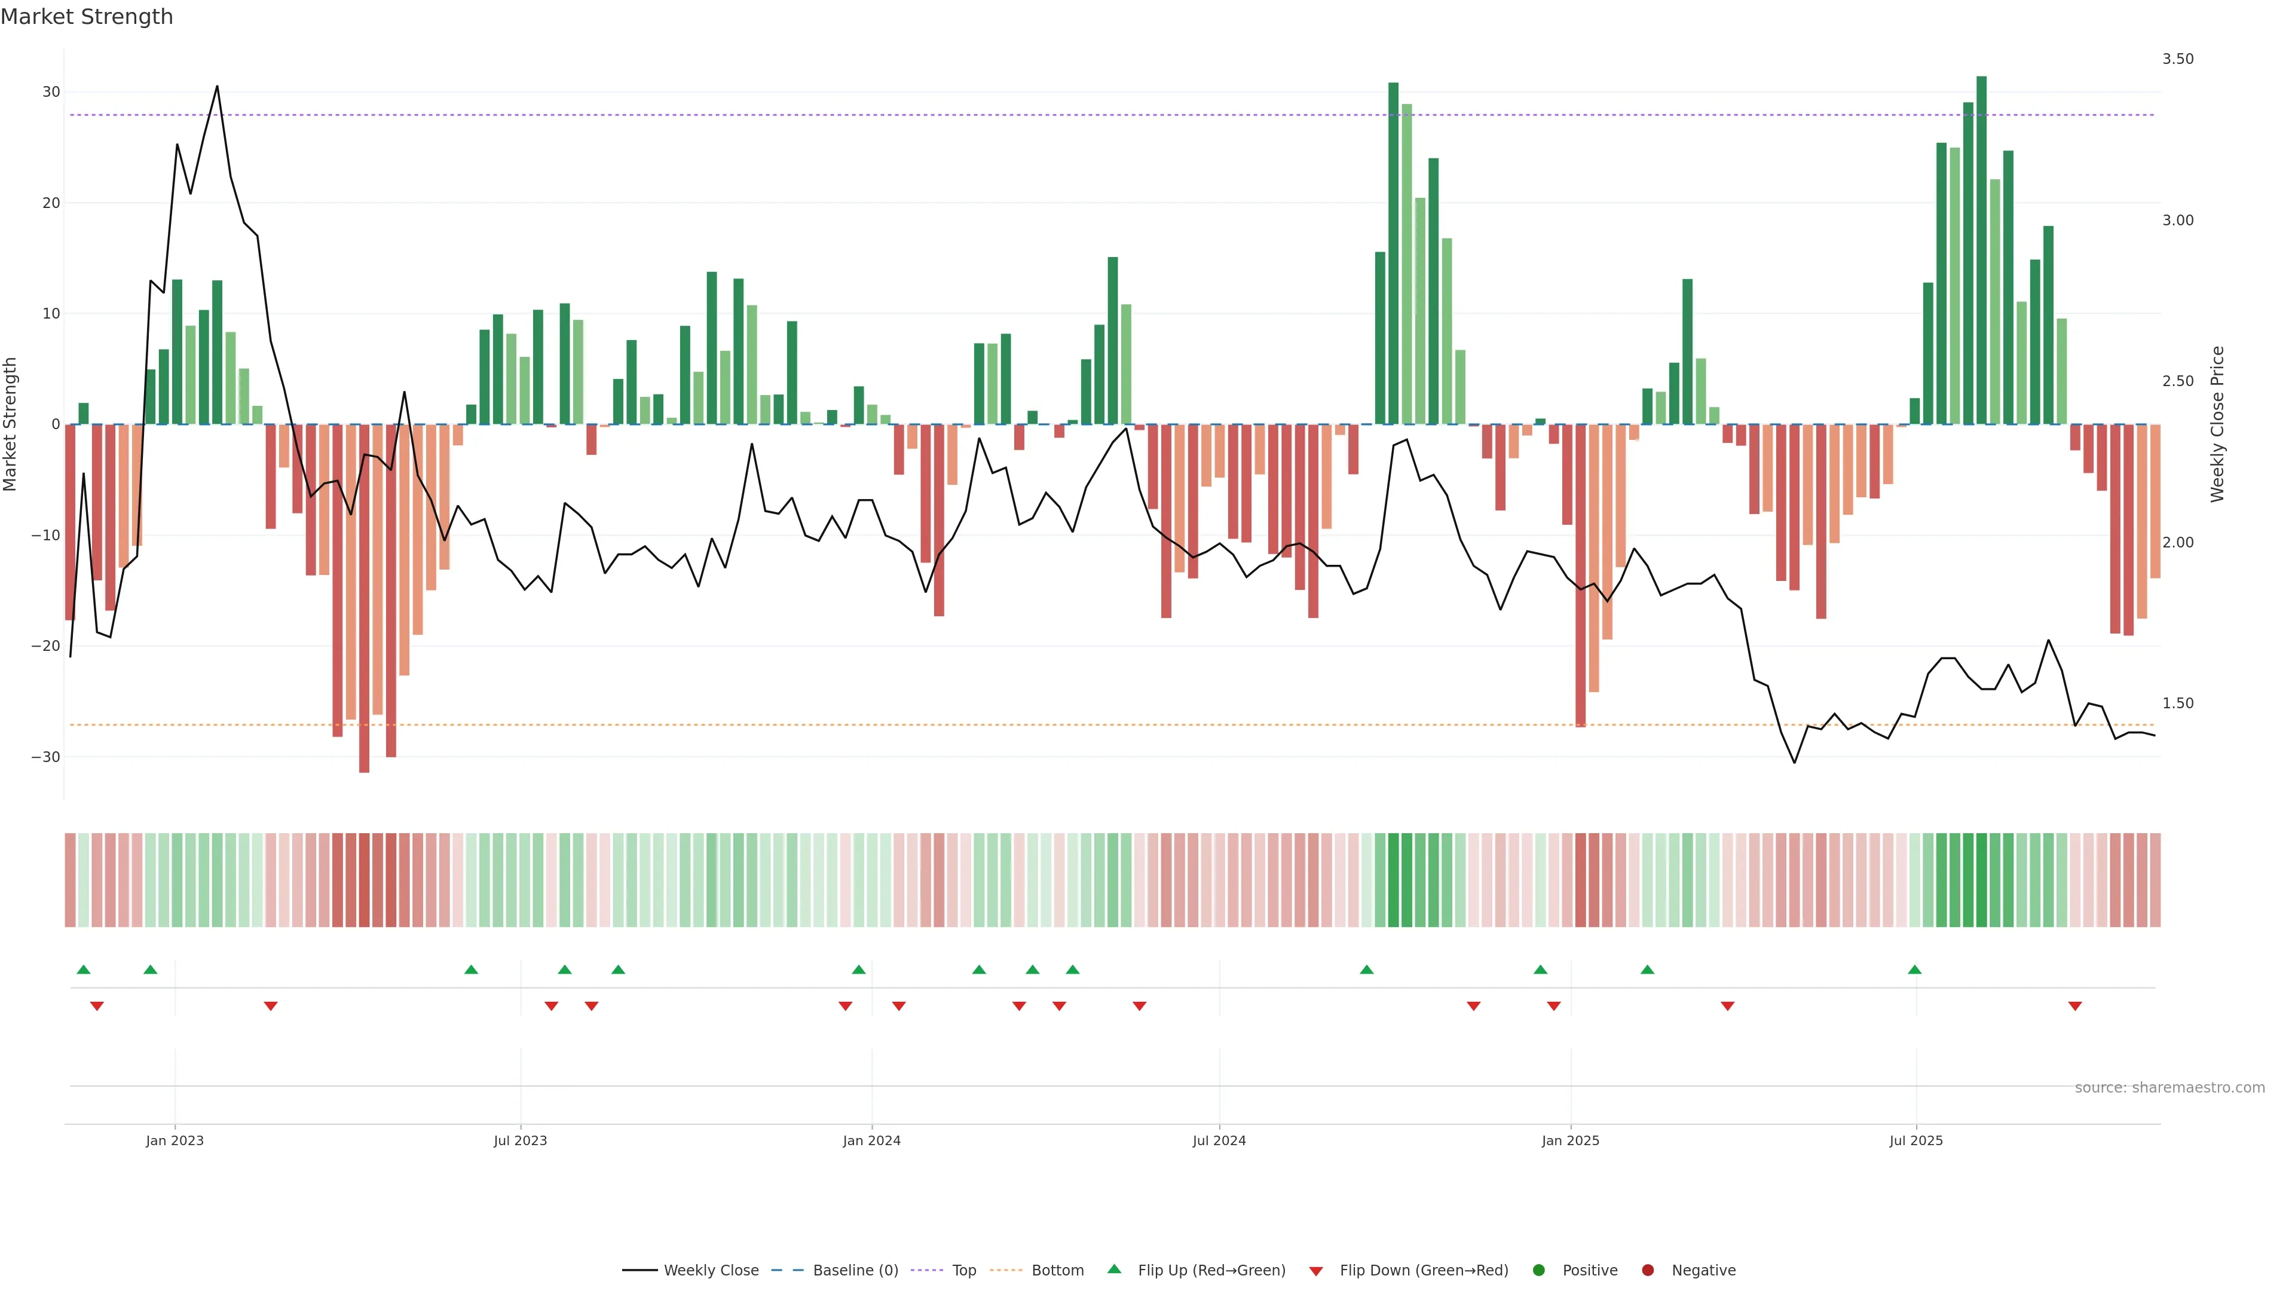Click the red flip-down marker just after Jan 2024

coord(899,1006)
